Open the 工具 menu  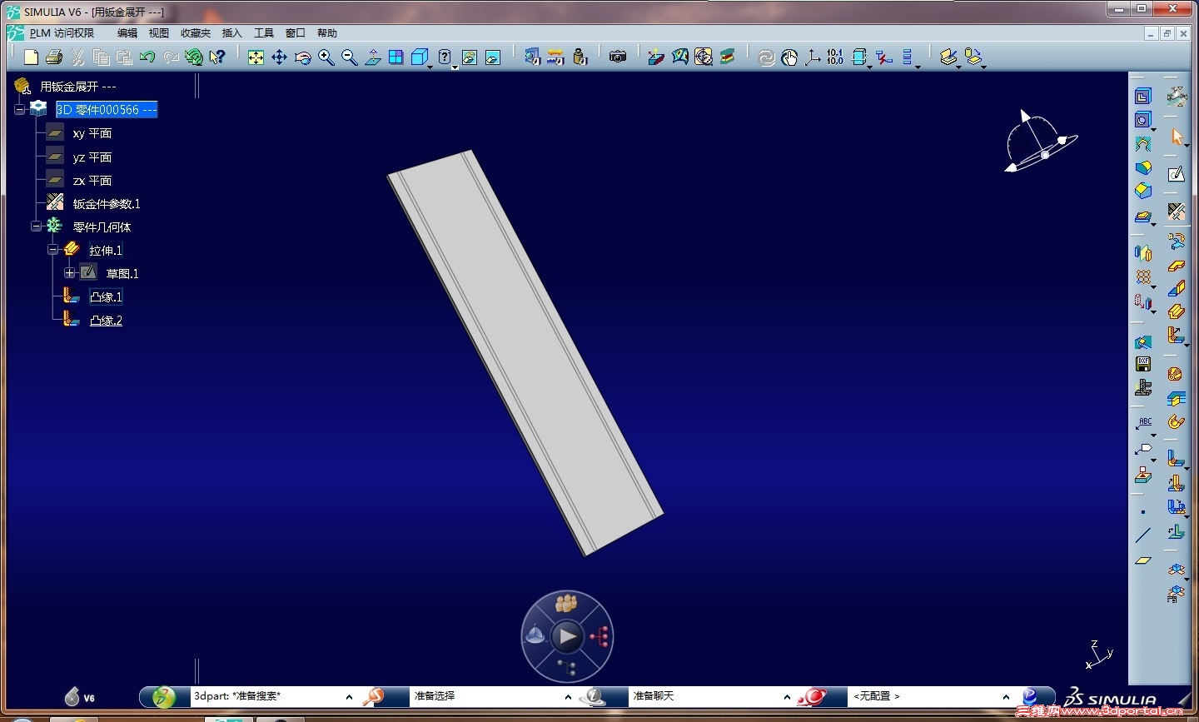[264, 33]
